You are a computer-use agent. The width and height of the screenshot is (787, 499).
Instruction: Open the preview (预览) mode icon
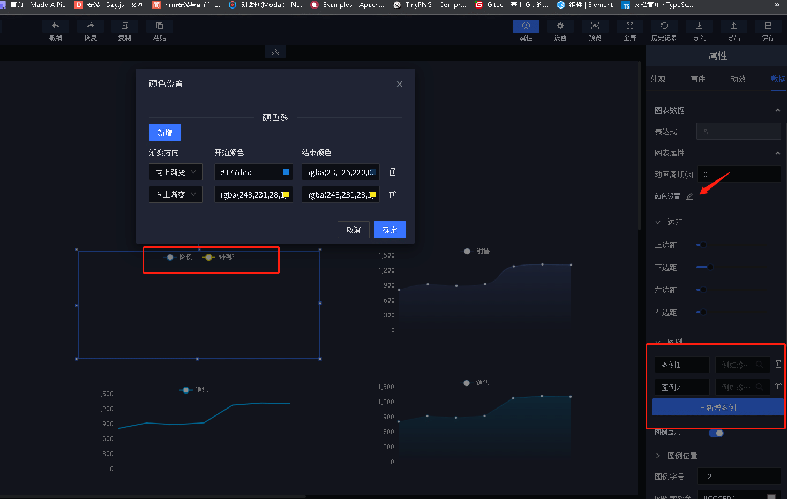(595, 27)
